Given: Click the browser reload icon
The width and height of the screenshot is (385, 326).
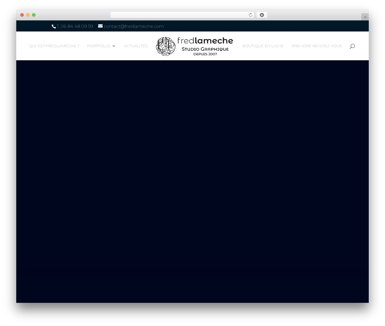Looking at the screenshot, I should coord(250,15).
